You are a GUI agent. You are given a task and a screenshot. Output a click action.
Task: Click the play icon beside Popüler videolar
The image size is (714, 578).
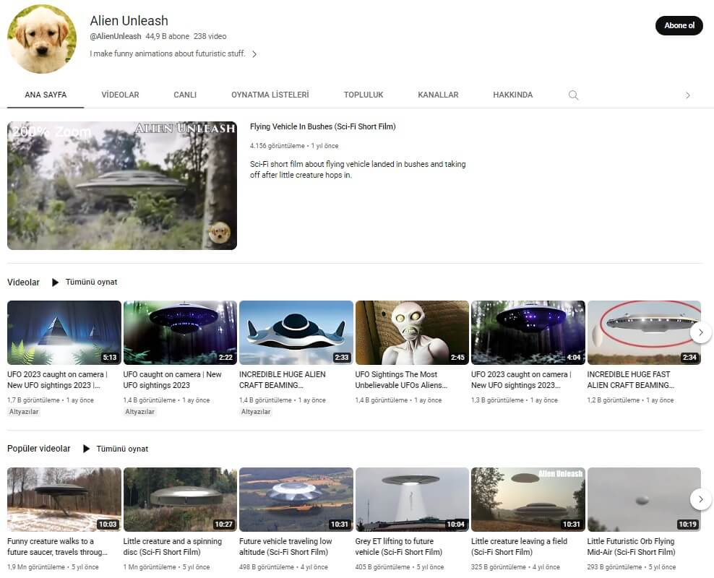[x=86, y=449]
